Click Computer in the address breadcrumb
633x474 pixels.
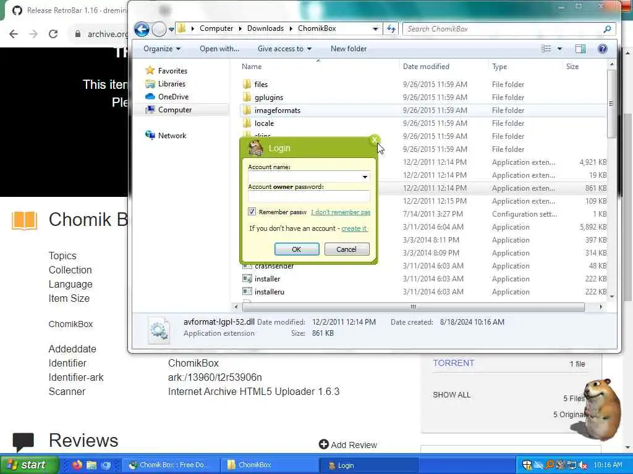pos(216,28)
